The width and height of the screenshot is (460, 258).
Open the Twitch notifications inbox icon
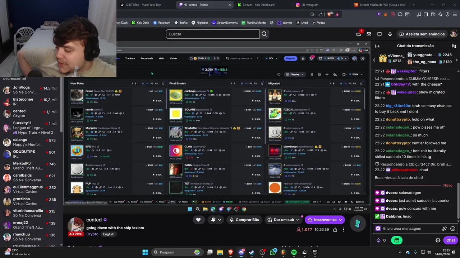pyautogui.click(x=369, y=34)
